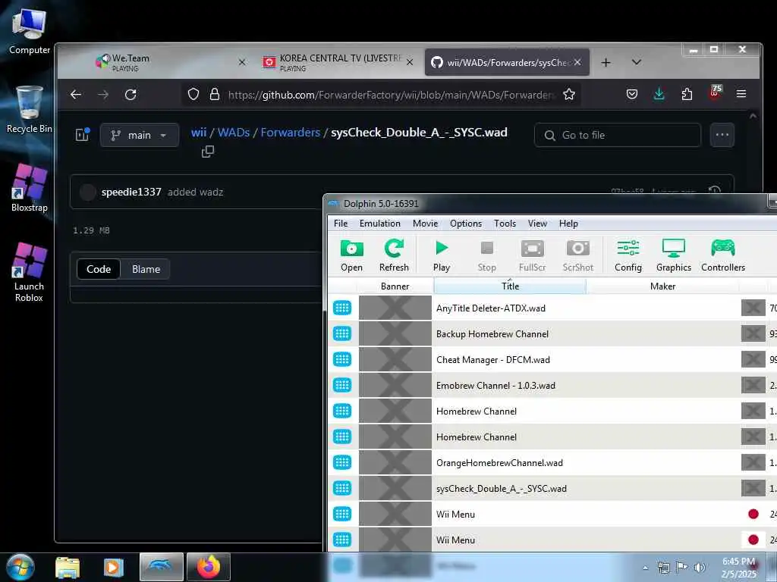This screenshot has height=582, width=777.
Task: Open Firefox Downloads panel
Action: pyautogui.click(x=659, y=94)
